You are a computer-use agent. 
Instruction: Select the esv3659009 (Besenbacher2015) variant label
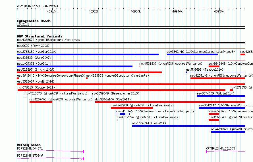115,93
